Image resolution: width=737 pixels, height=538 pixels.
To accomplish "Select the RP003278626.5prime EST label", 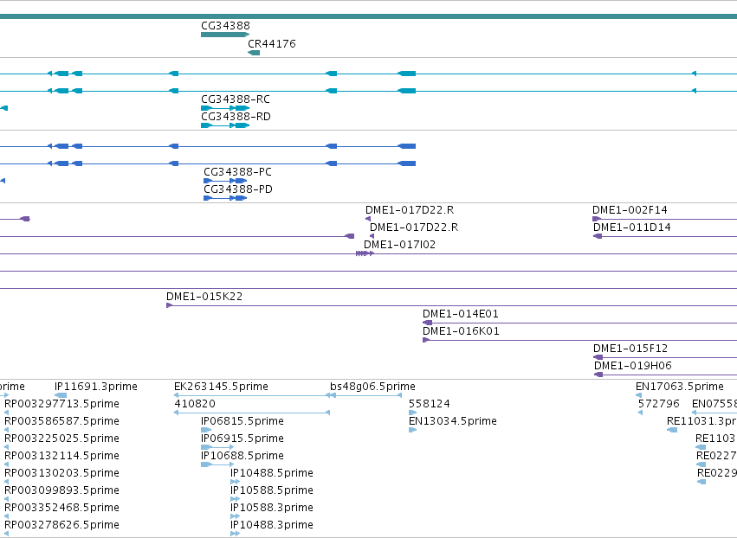I will click(x=62, y=525).
